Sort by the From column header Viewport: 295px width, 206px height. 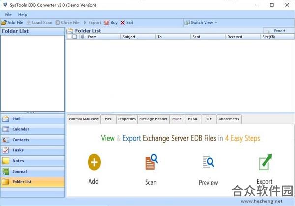click(x=103, y=37)
